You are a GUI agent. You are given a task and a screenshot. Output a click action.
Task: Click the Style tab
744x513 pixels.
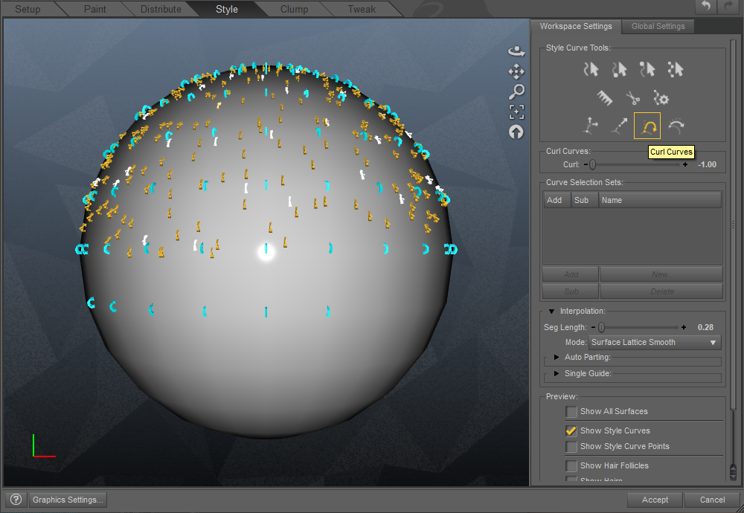tap(227, 9)
